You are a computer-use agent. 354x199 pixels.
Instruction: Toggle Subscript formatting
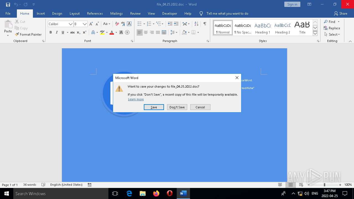tap(79, 32)
